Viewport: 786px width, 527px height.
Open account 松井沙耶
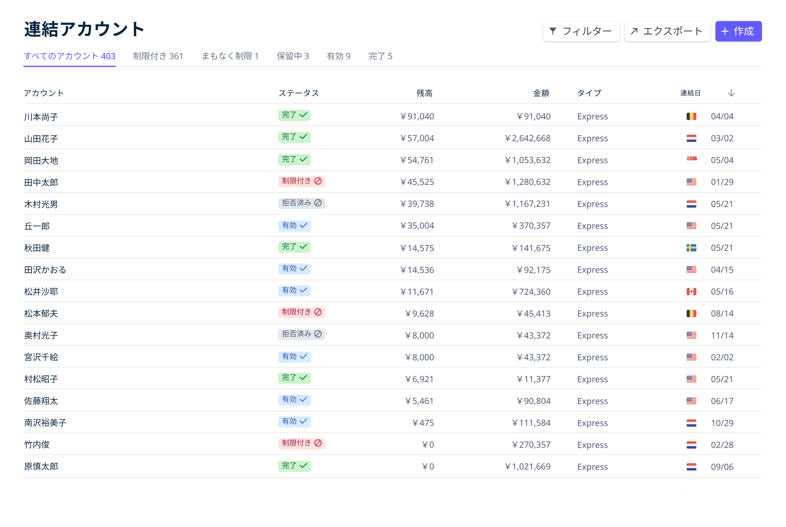click(x=41, y=292)
